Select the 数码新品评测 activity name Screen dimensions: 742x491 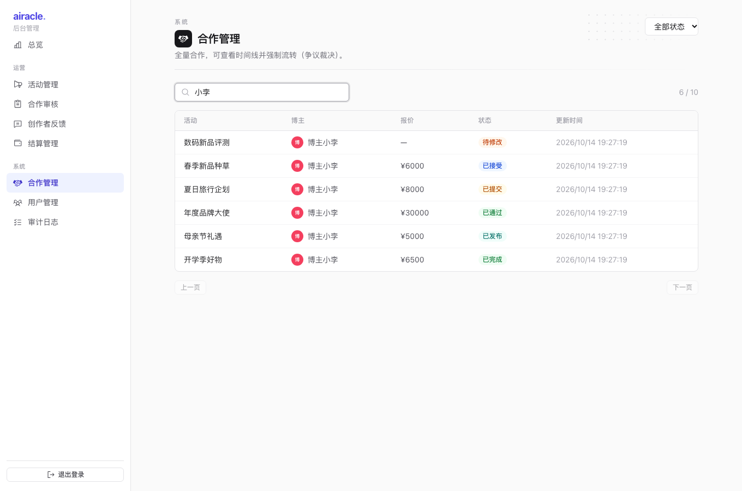click(x=207, y=142)
